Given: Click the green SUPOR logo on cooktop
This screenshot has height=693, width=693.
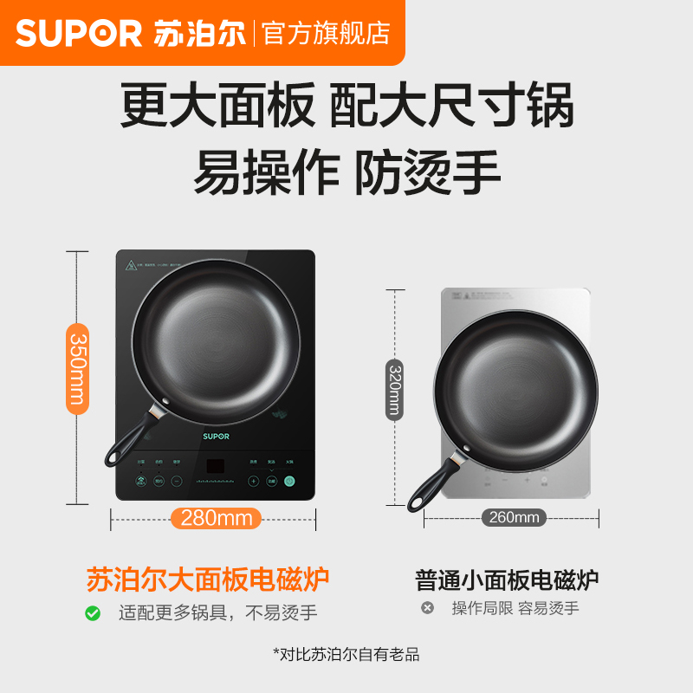Looking at the screenshot, I should (216, 437).
